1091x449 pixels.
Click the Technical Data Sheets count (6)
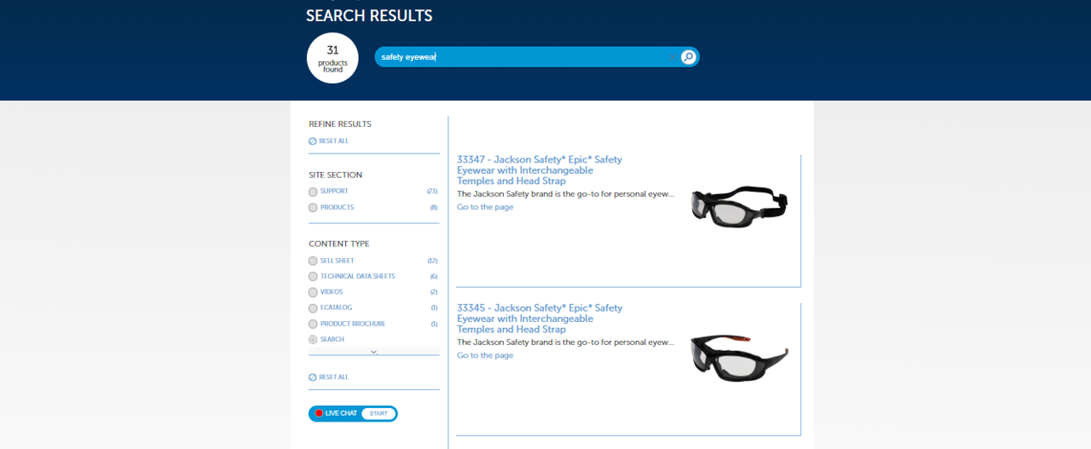[x=434, y=277]
